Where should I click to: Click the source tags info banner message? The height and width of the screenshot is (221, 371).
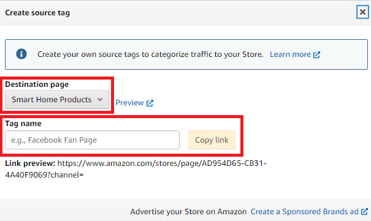pos(150,54)
